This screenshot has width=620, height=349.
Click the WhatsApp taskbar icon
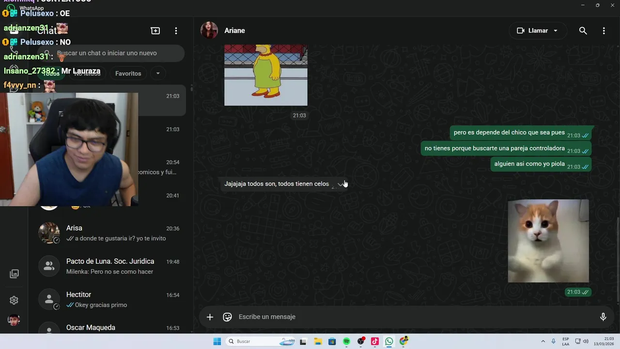(x=389, y=341)
